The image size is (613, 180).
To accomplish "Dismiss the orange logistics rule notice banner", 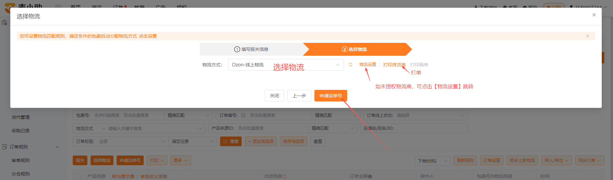I will [588, 36].
